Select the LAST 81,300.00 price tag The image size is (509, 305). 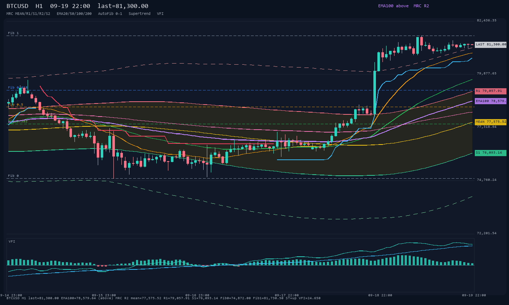[490, 45]
